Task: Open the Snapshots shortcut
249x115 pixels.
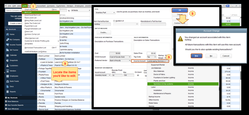Action: [x=14, y=60]
